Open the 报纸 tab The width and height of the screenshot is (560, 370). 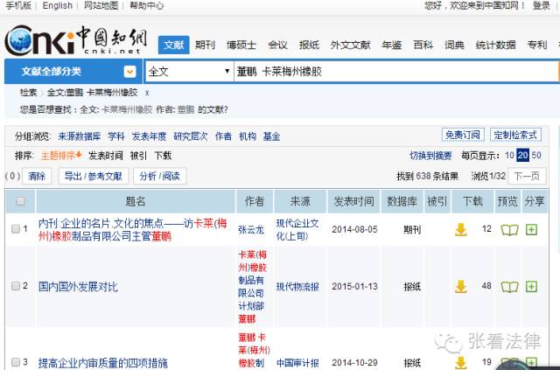[309, 45]
